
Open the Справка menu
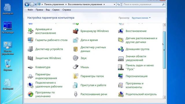tap(66, 10)
